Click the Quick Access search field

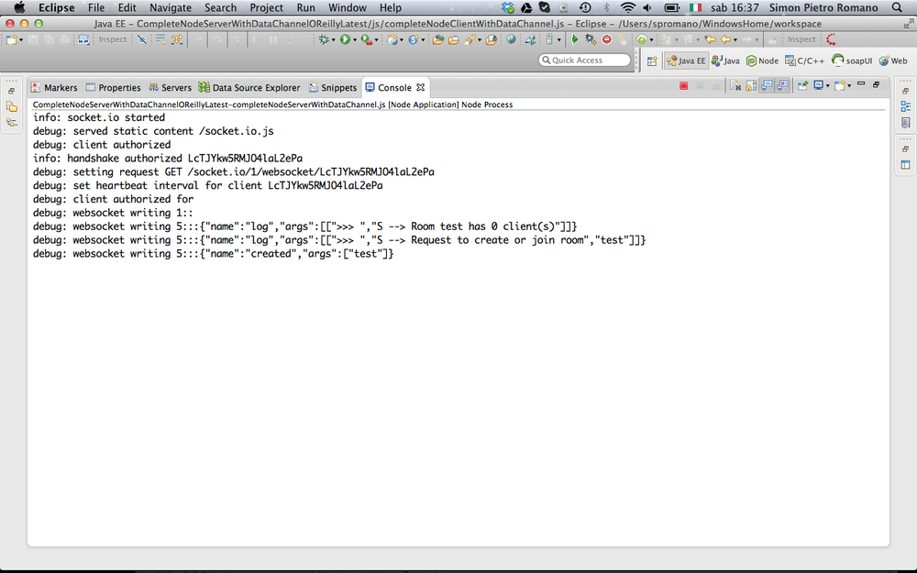(x=587, y=61)
